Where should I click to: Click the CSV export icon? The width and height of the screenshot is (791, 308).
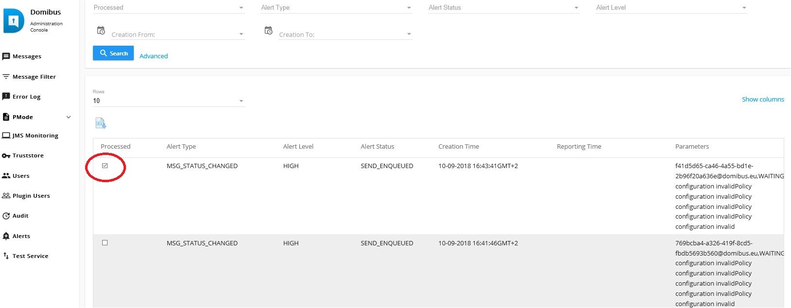tap(101, 123)
